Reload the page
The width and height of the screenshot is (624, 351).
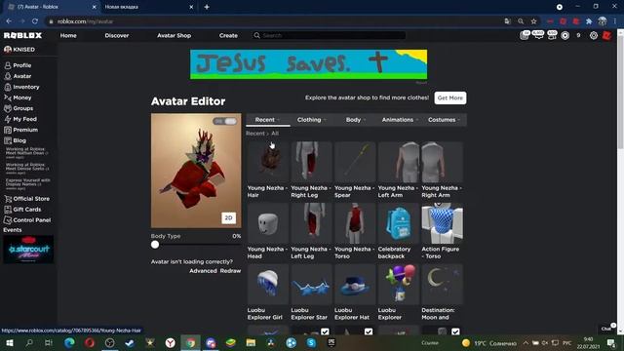coord(35,21)
